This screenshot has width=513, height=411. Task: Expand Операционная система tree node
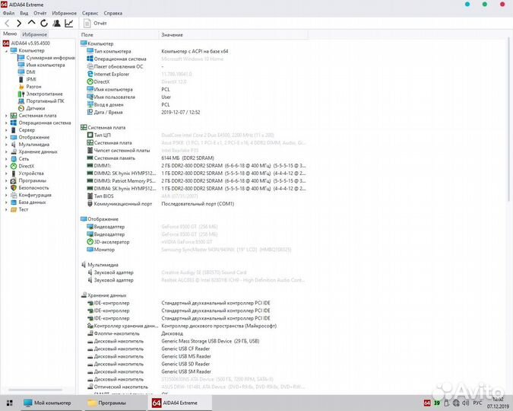6,123
